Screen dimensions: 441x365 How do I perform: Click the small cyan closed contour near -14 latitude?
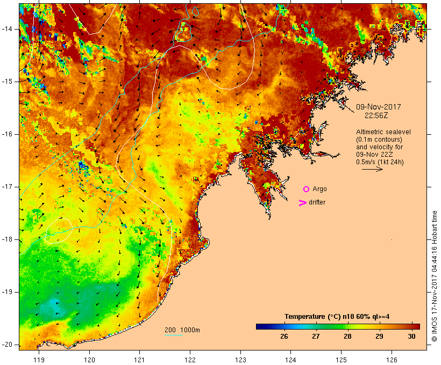[x=183, y=32]
